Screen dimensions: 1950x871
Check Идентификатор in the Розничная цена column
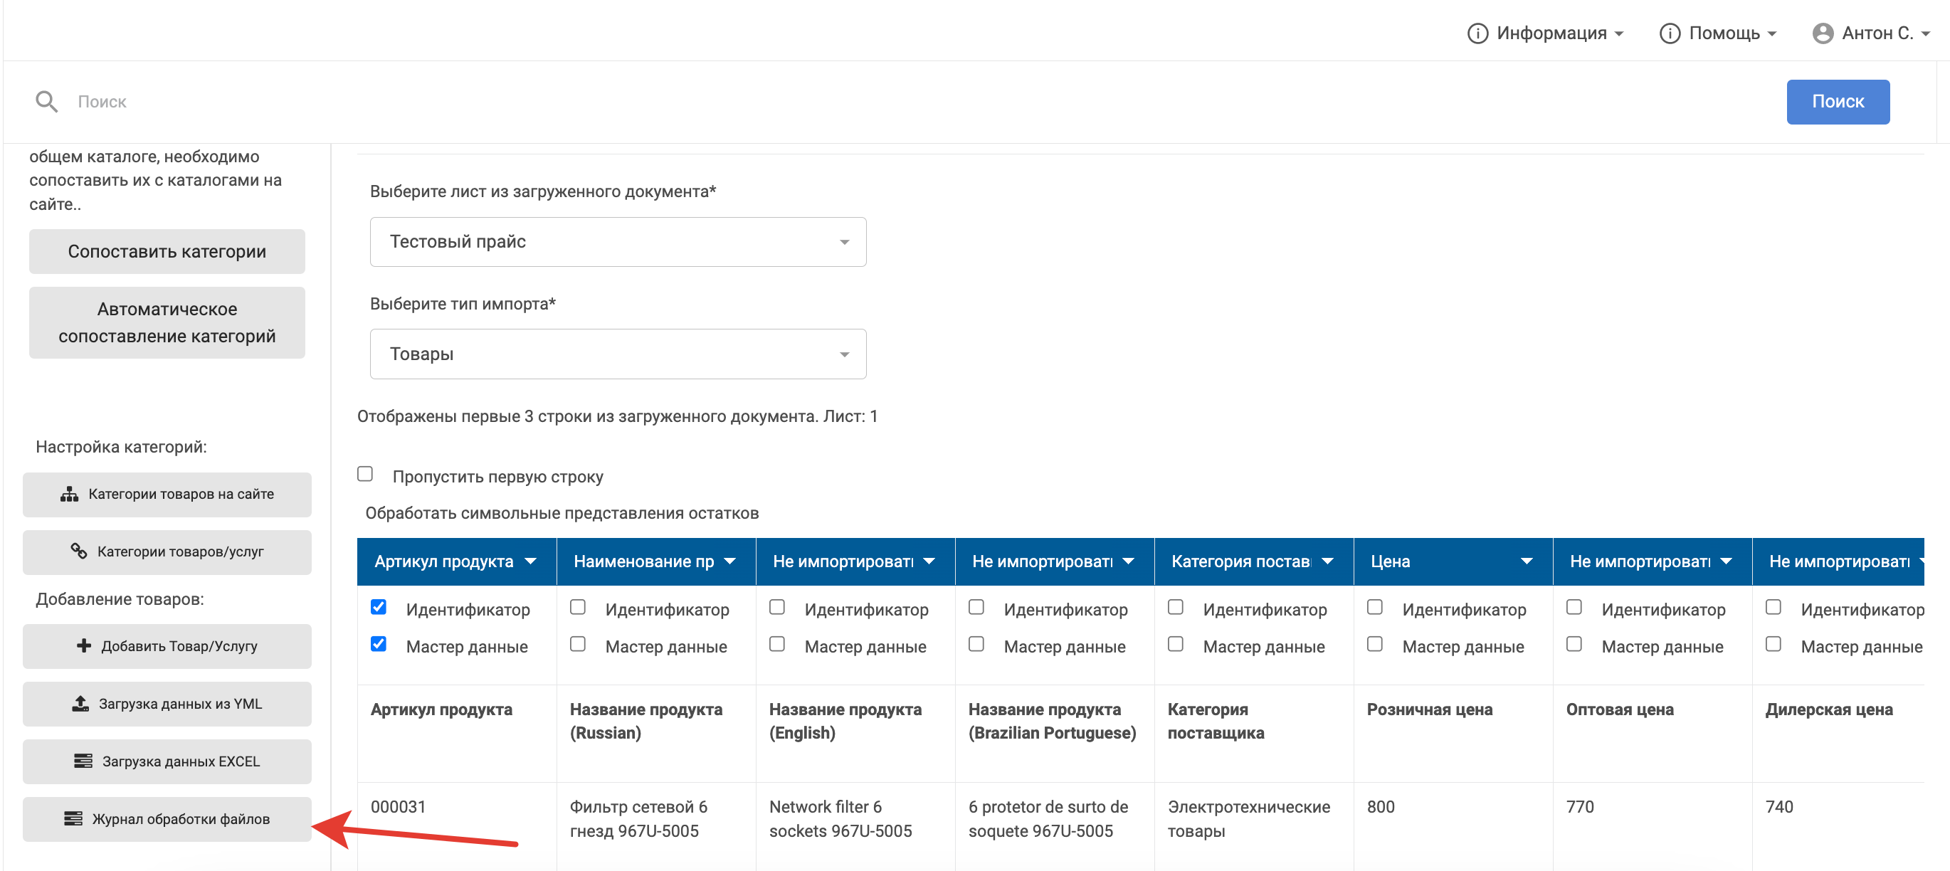(1375, 607)
